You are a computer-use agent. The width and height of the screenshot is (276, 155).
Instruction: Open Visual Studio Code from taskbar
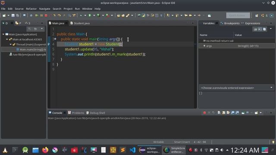pos(132,150)
